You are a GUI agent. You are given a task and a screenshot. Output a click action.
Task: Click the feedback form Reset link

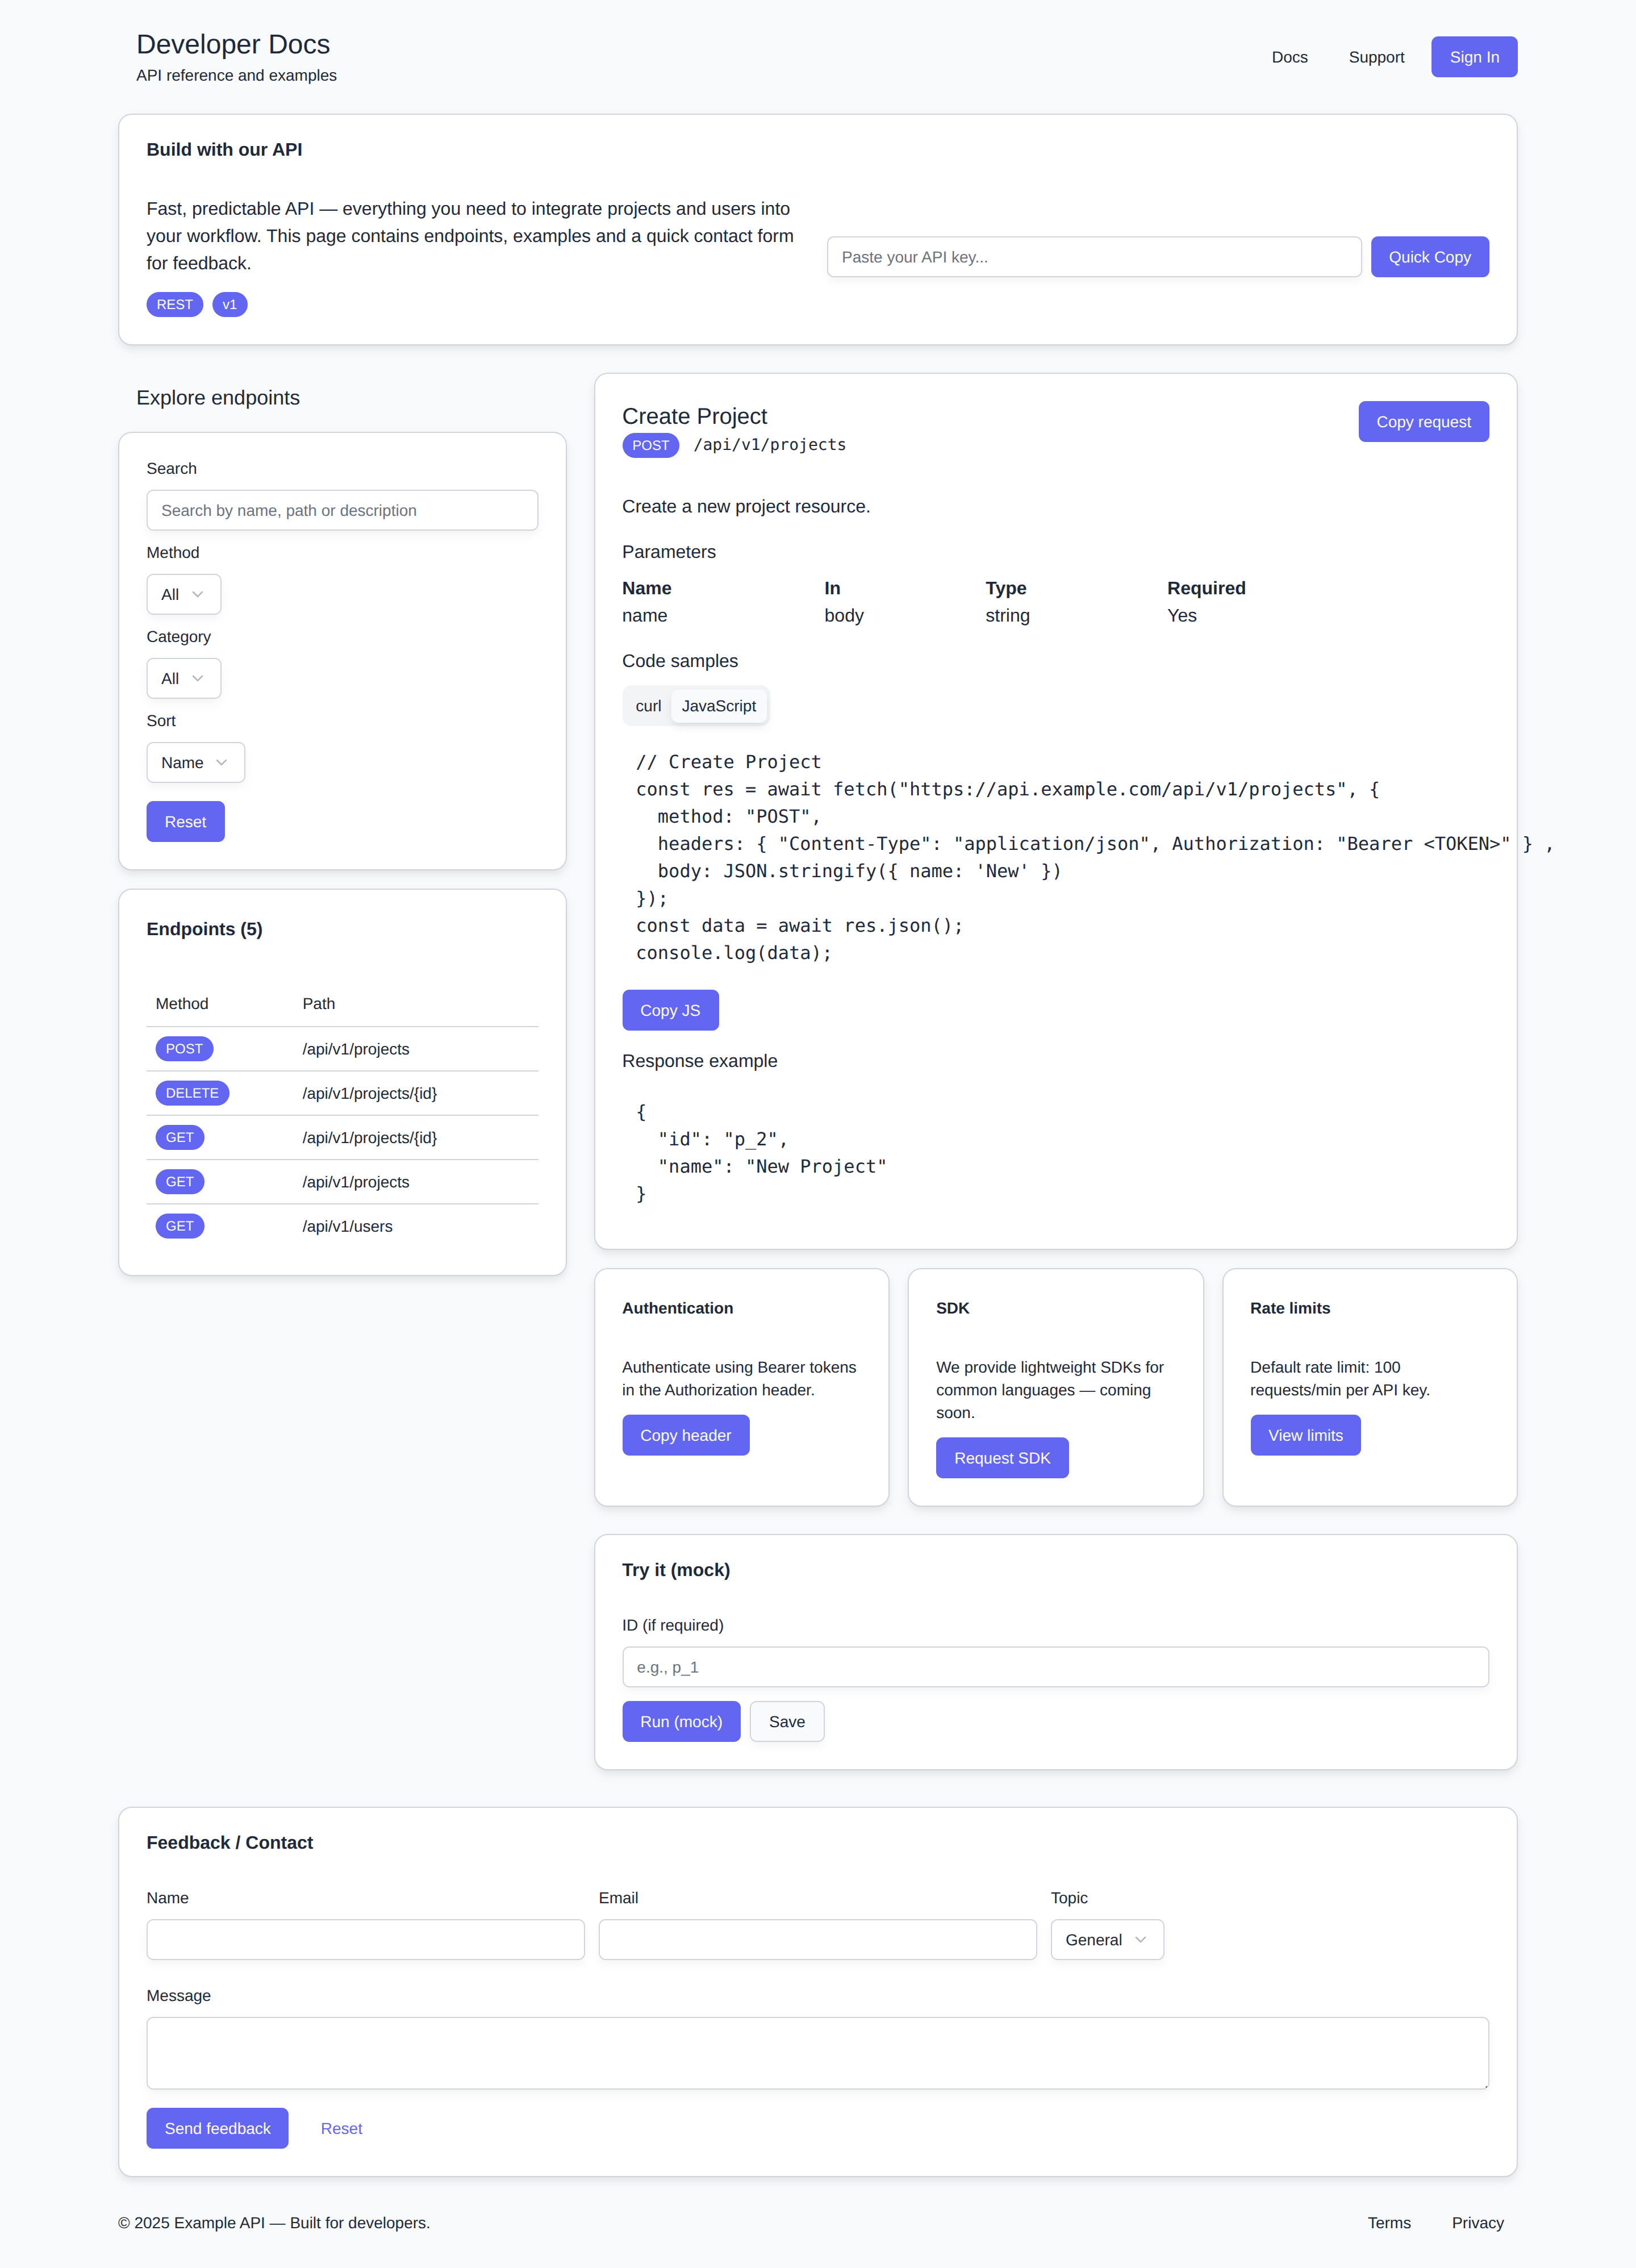341,2128
